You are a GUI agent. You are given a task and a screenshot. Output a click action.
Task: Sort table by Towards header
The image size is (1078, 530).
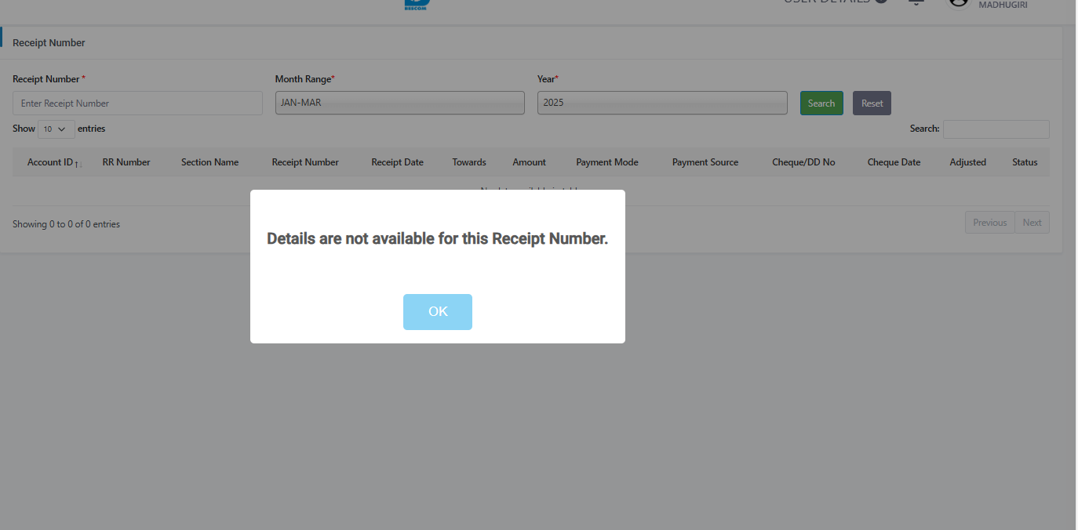pos(469,162)
